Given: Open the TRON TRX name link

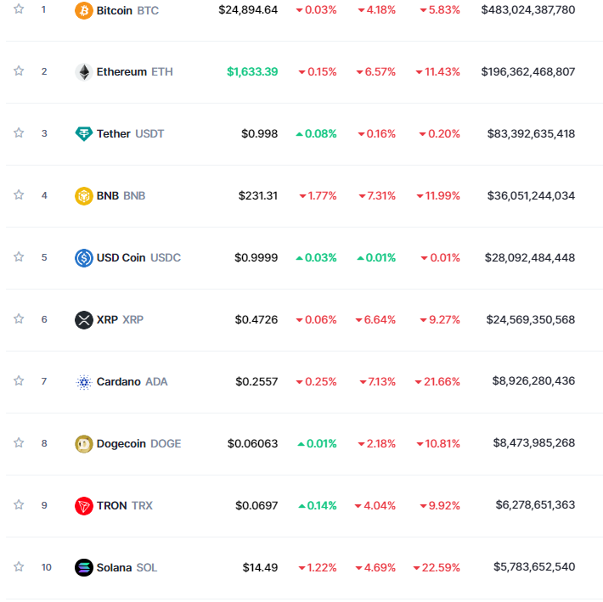Looking at the screenshot, I should coord(124,505).
